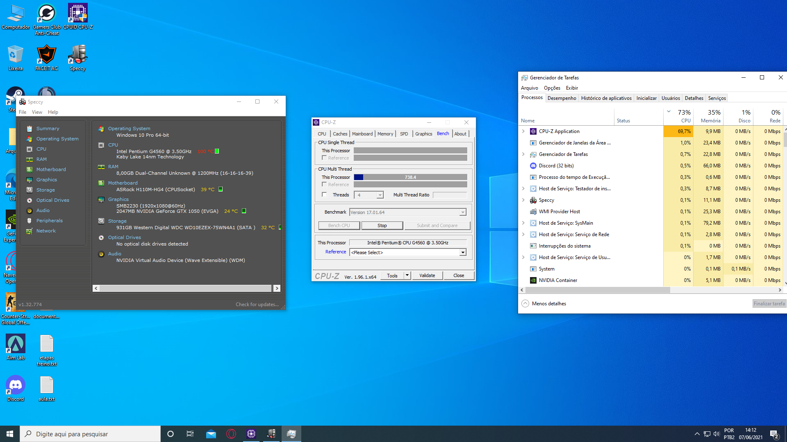Viewport: 787px width, 442px height.
Task: Click the Network icon in Speccy sidebar
Action: coord(30,231)
